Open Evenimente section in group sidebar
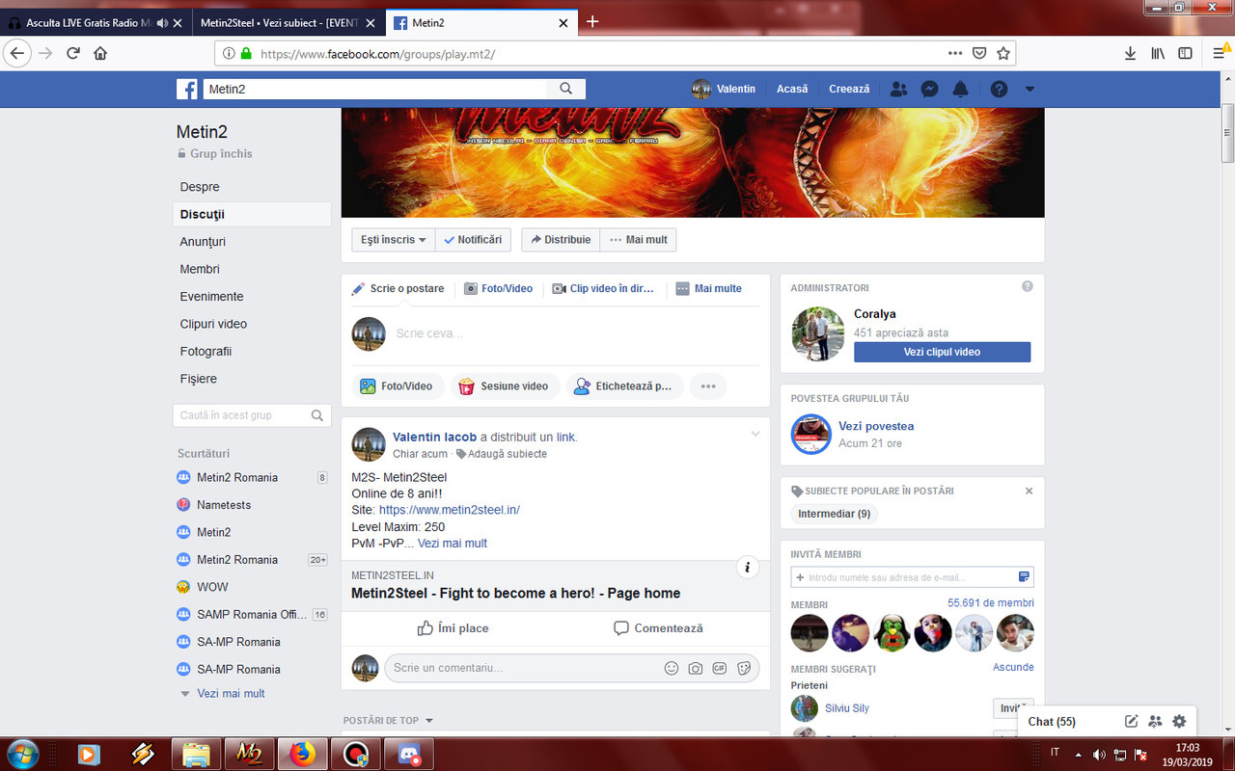The height and width of the screenshot is (771, 1235). [211, 297]
